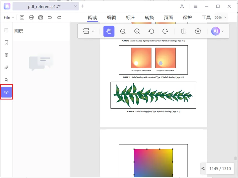
Task: Open the File menu
Action: [9, 17]
